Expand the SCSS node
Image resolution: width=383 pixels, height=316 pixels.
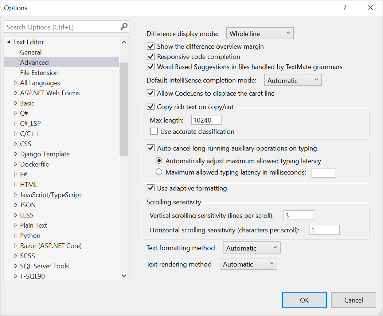(x=16, y=256)
